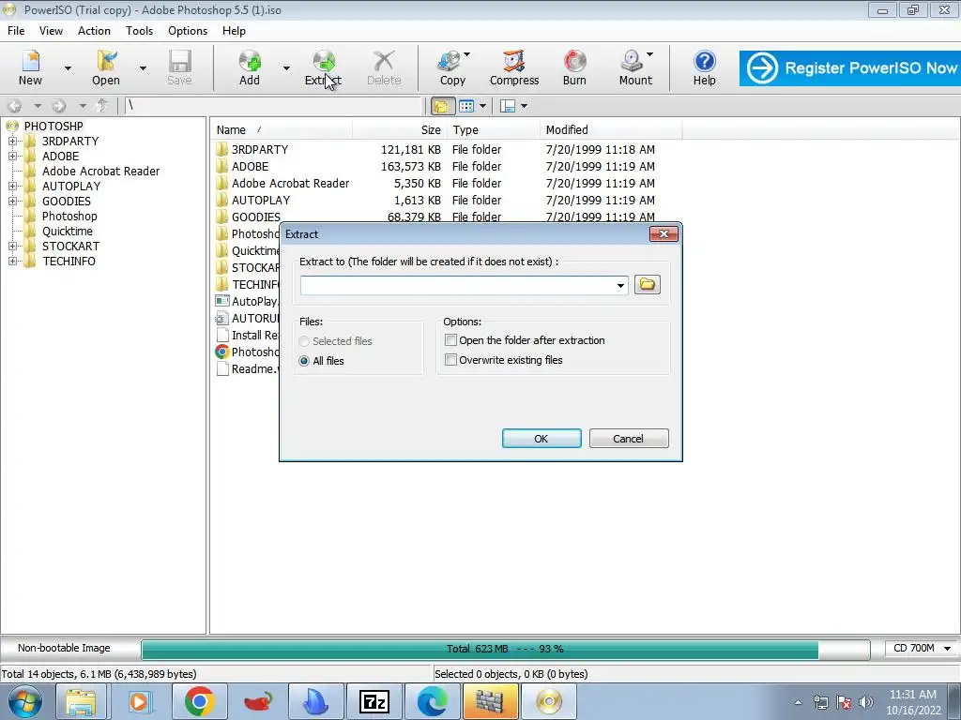961x720 pixels.
Task: Go up one folder level
Action: (x=102, y=106)
